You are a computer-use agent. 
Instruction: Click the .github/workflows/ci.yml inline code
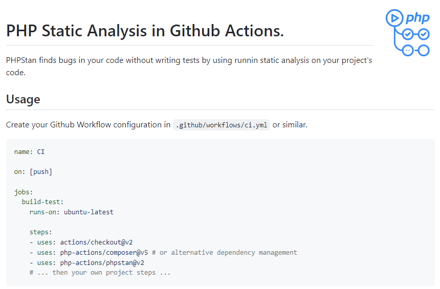pyautogui.click(x=221, y=125)
